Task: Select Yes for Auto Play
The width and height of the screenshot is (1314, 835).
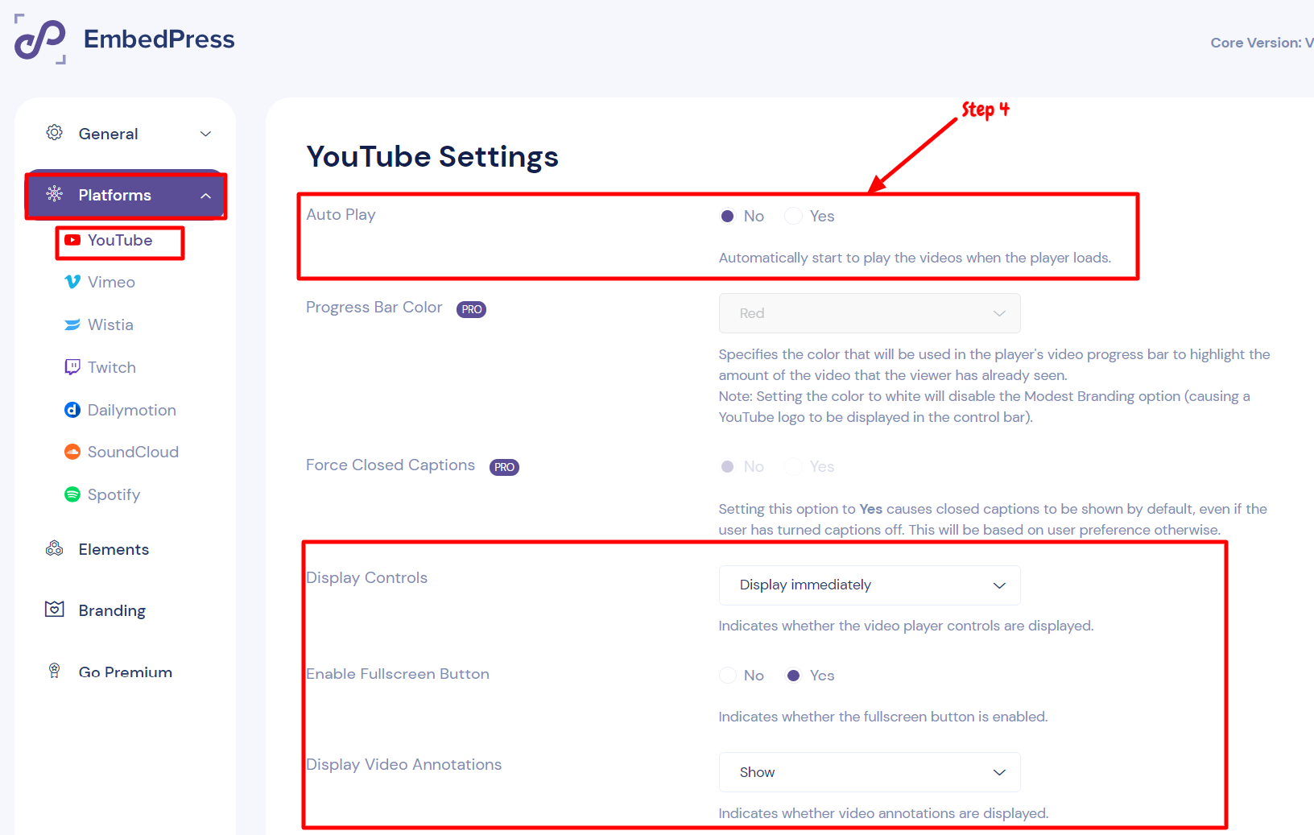Action: (x=794, y=216)
